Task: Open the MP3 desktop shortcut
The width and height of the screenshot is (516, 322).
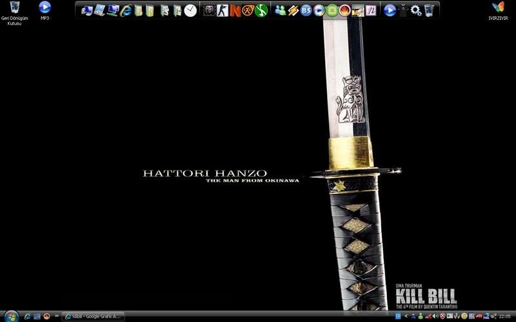Action: tap(45, 10)
